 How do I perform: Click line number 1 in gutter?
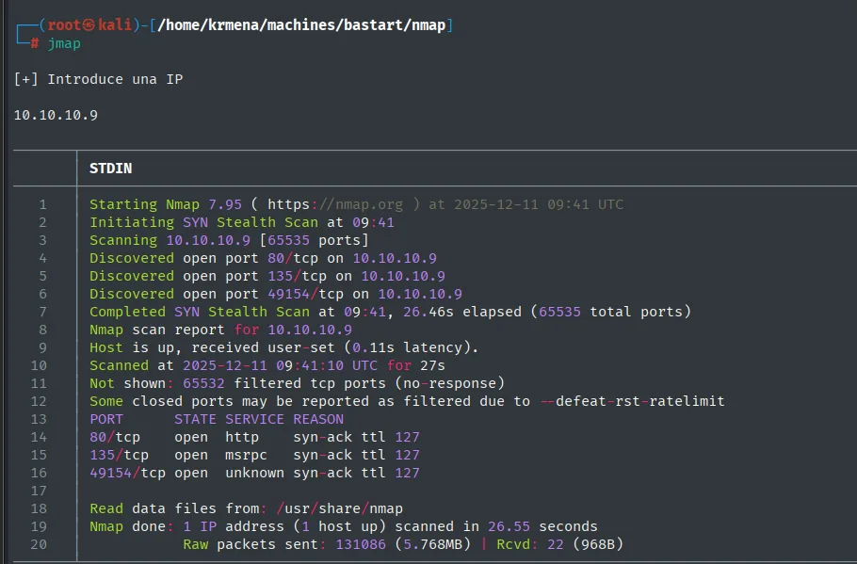point(42,204)
